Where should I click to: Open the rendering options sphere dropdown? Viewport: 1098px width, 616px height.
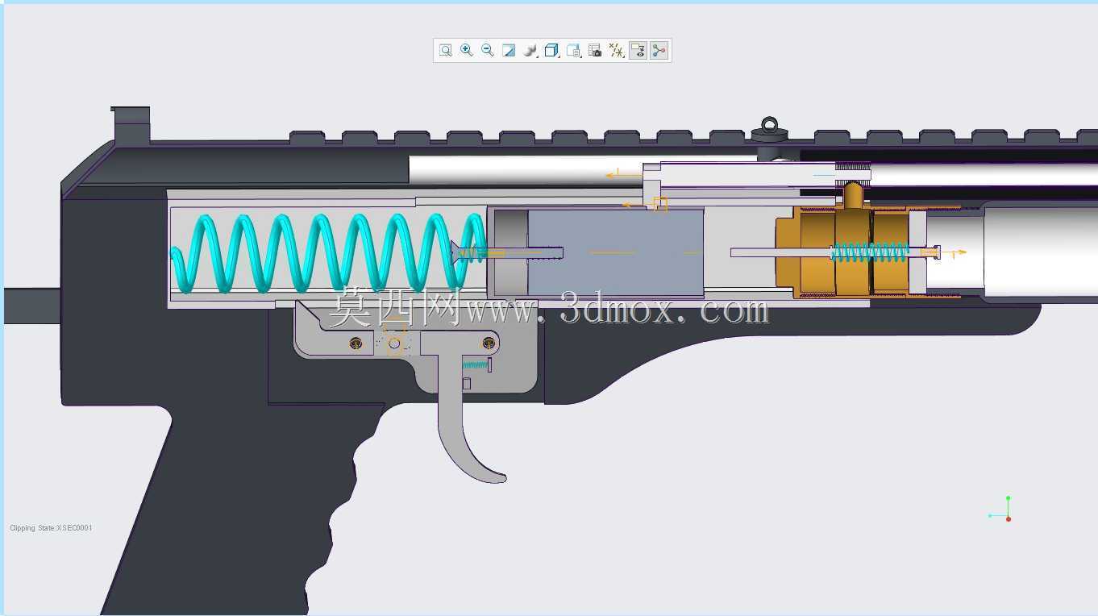[530, 50]
